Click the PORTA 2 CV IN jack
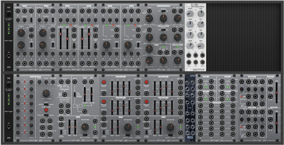The image size is (284, 145). point(270,127)
